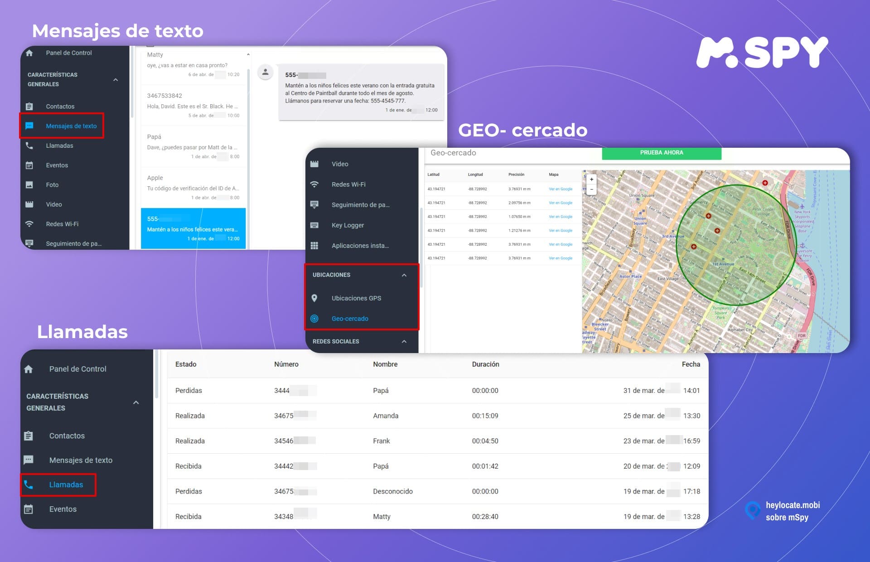
Task: Open Key Logger menu item
Action: 348,225
